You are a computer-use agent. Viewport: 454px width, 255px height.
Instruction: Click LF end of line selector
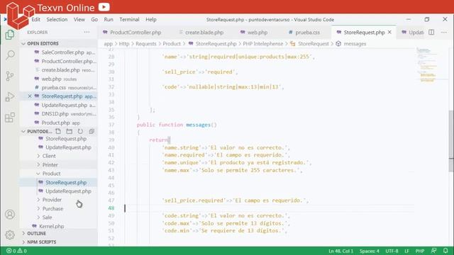[406, 251]
